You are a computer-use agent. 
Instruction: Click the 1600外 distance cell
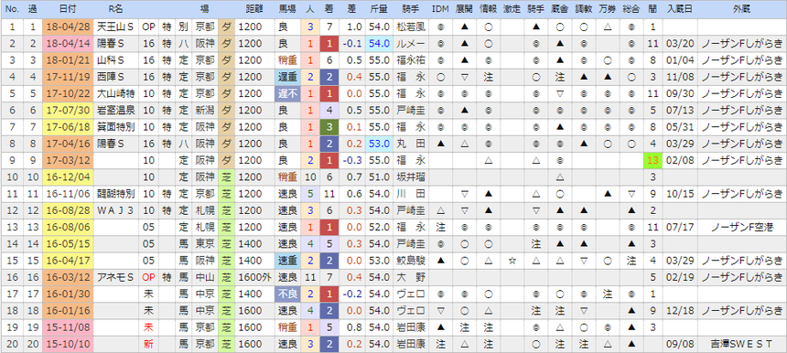(254, 277)
